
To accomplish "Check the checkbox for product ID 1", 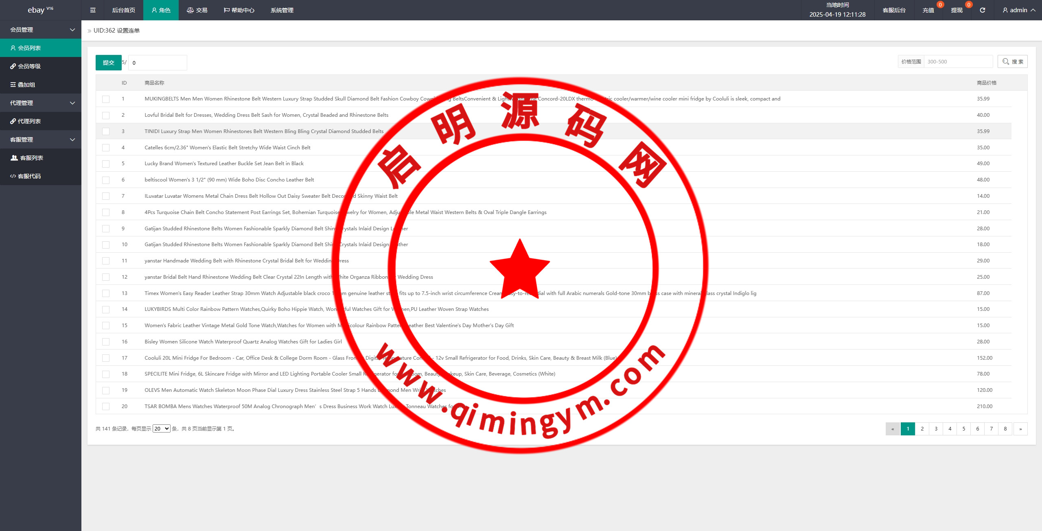I will [106, 99].
